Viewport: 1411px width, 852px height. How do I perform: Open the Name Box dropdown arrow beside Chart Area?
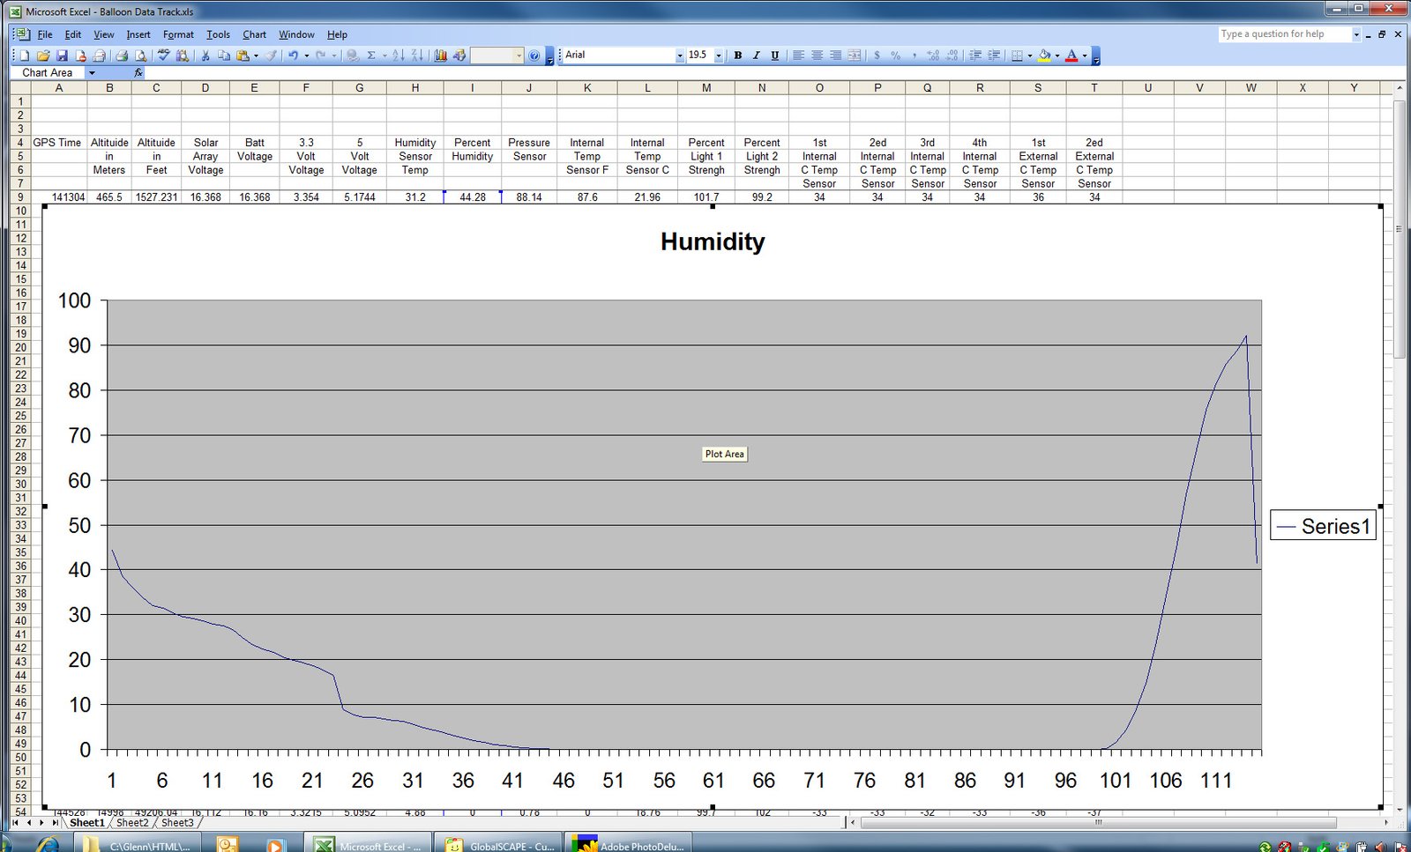tap(92, 73)
